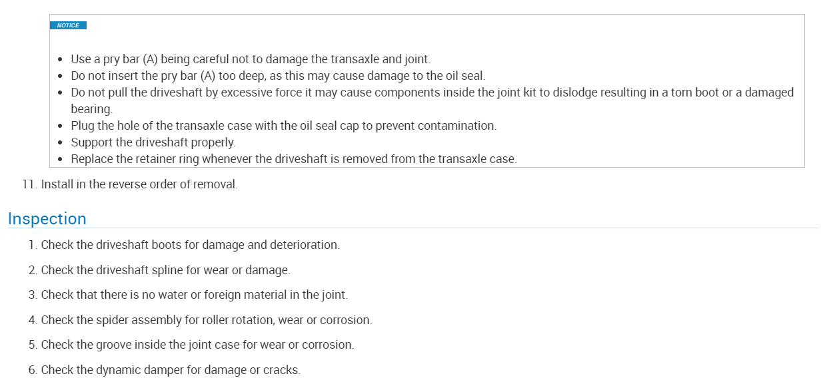Screen dimensions: 829x388
Task: Click the word "bearing." on the wrapped line
Action: [x=91, y=108]
